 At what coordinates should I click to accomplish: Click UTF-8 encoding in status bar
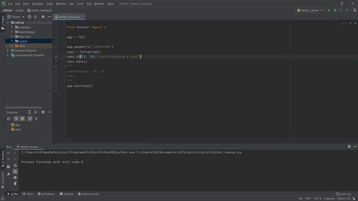click(317, 199)
